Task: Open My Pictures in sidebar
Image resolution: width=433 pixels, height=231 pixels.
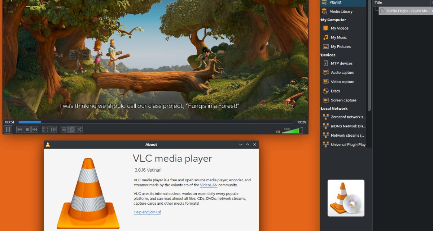Action: (343, 47)
